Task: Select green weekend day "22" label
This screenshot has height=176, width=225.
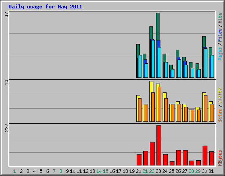Action: [152, 171]
